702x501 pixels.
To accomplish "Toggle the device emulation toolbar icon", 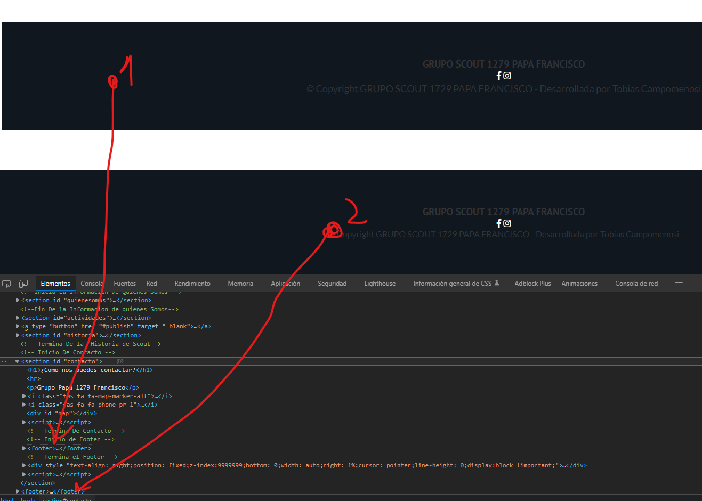I will pos(23,284).
